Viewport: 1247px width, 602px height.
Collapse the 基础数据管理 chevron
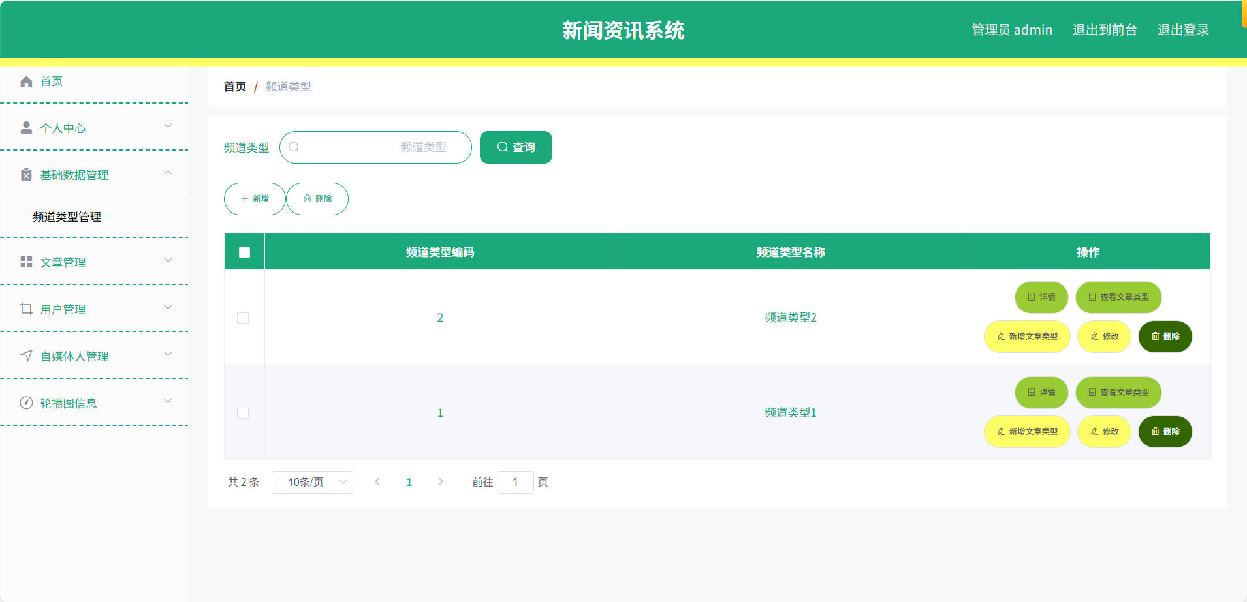coord(168,173)
